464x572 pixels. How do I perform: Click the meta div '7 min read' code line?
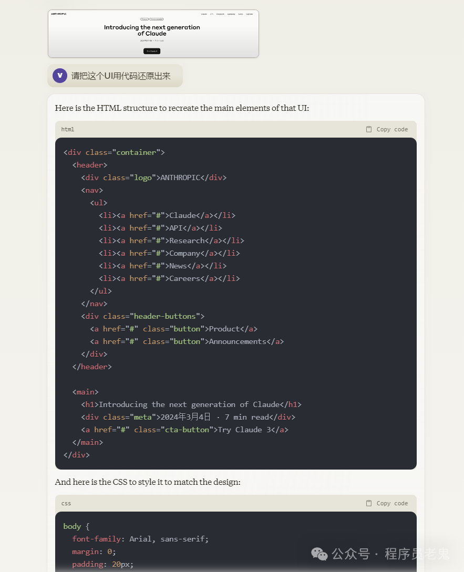(188, 417)
